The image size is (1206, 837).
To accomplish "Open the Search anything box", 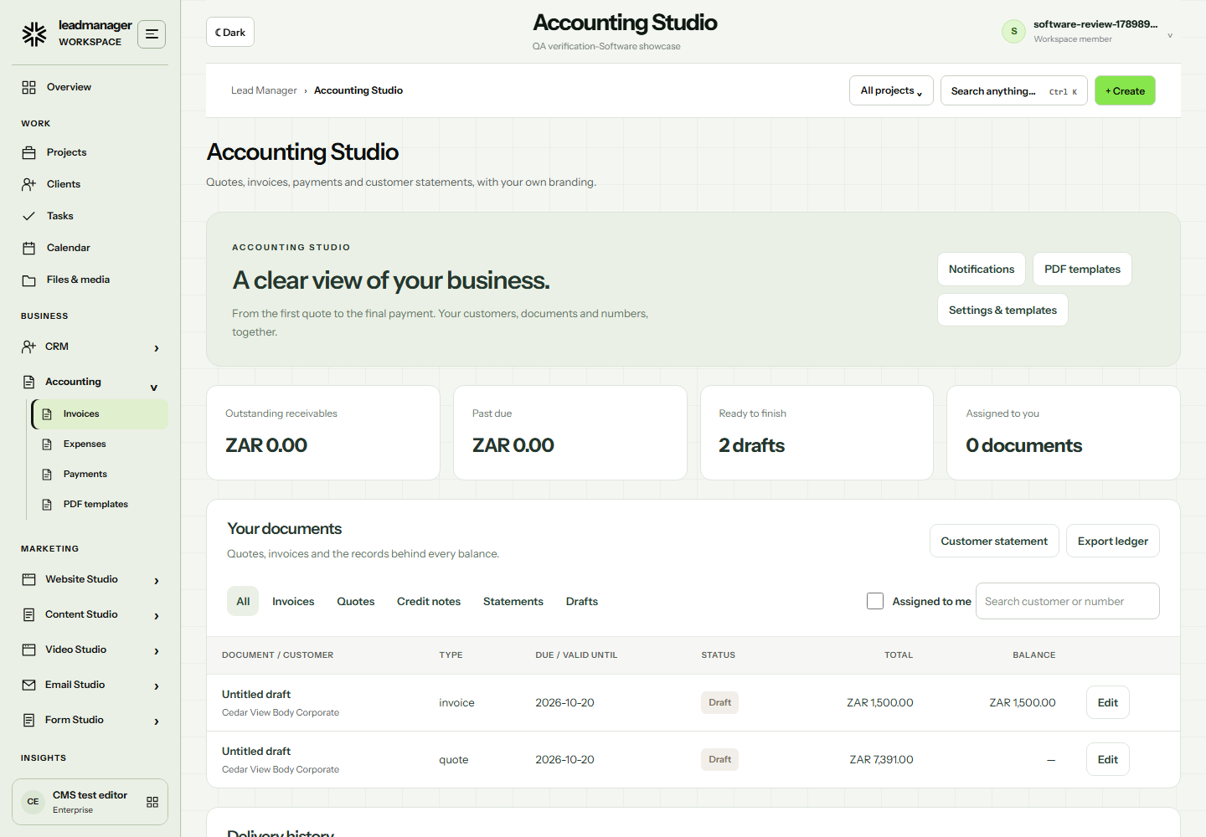I will point(1014,90).
